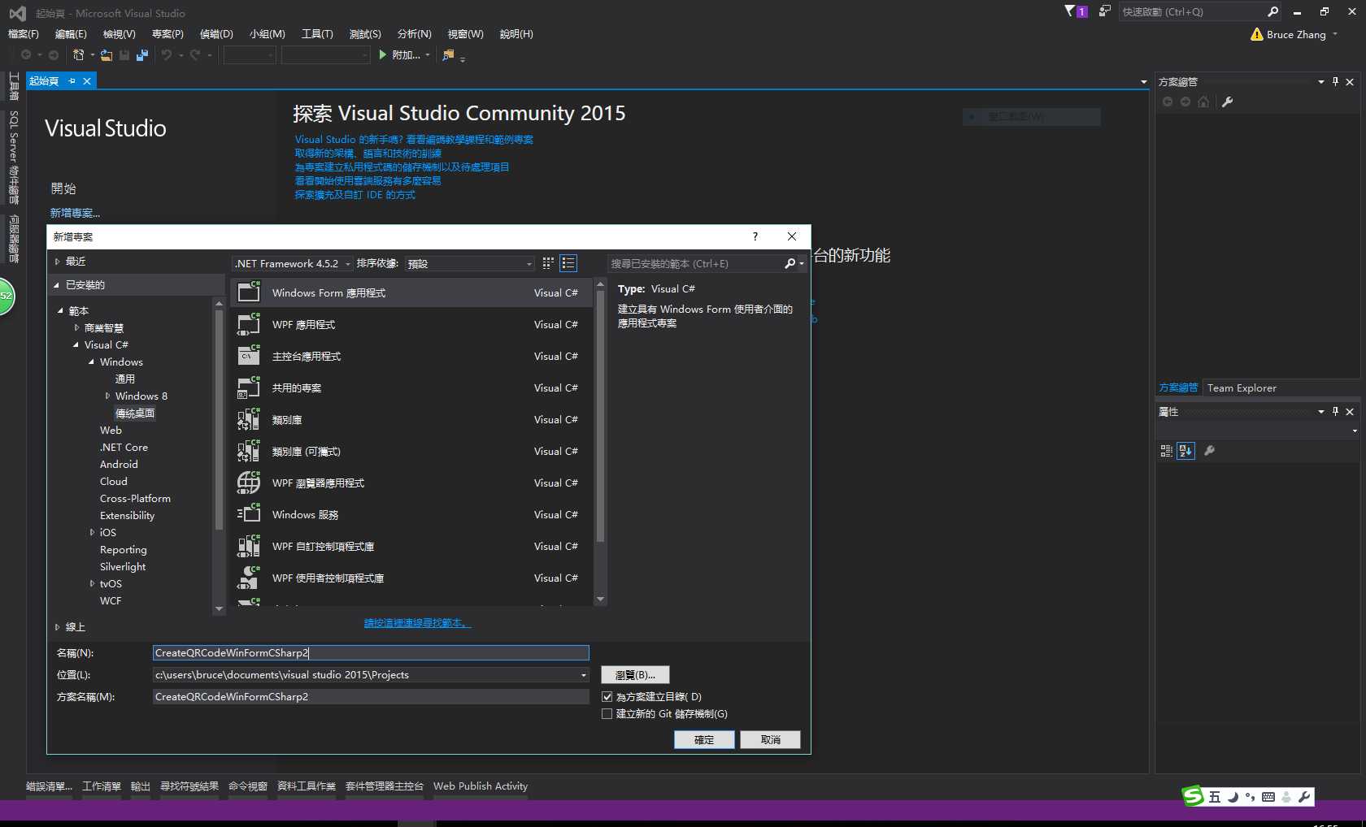Open the Debug menu
The height and width of the screenshot is (827, 1366).
coord(216,34)
